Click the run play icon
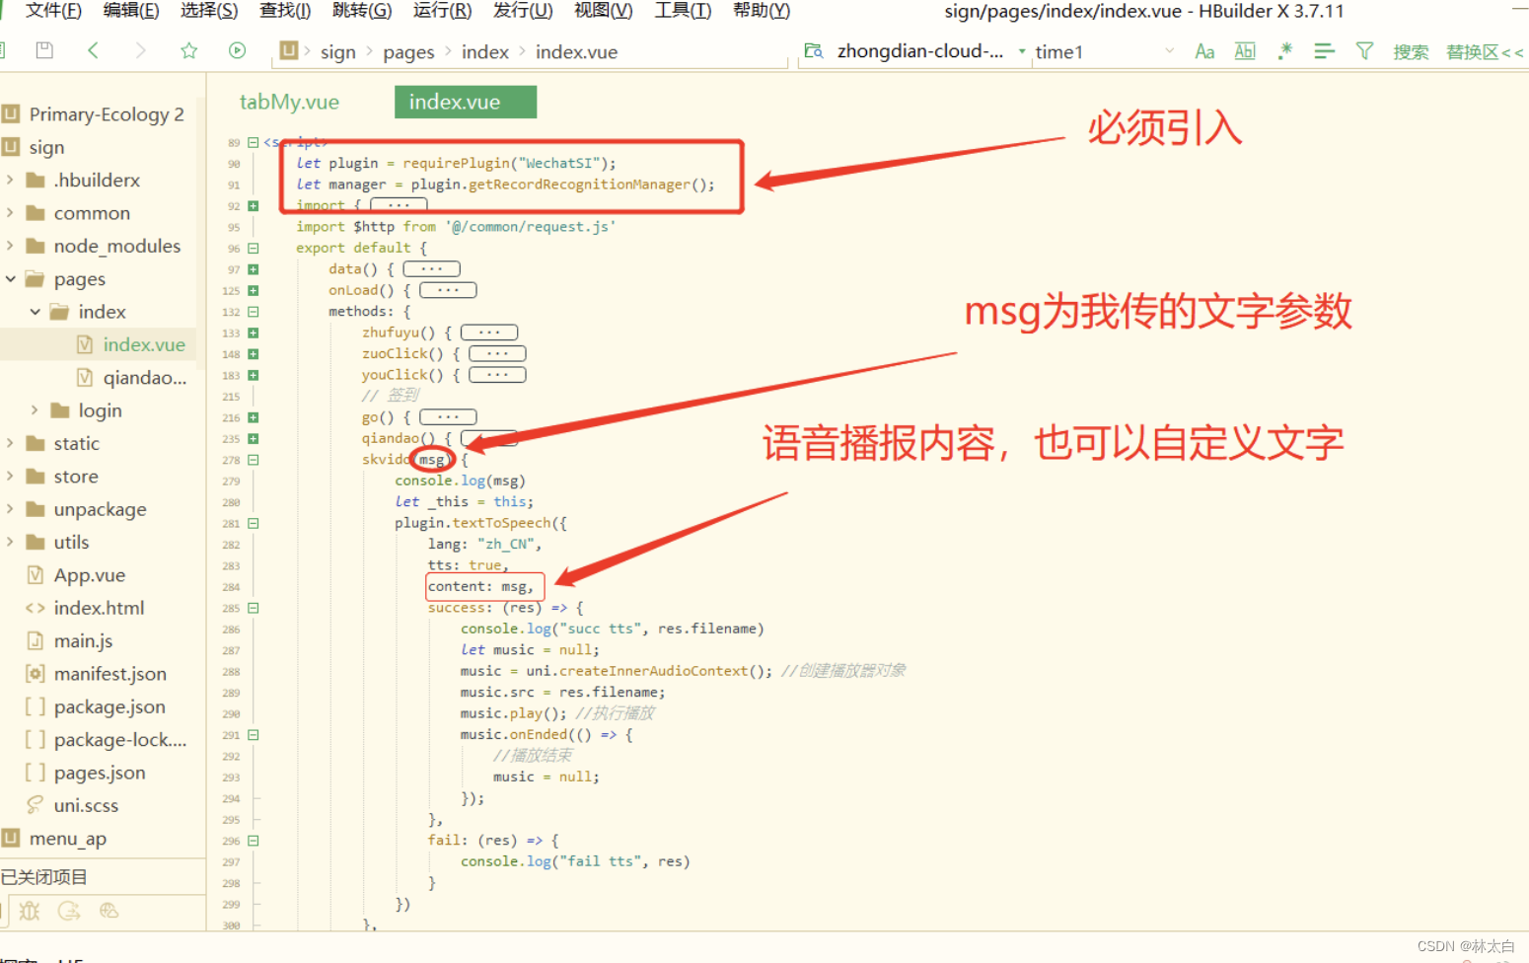 (237, 50)
